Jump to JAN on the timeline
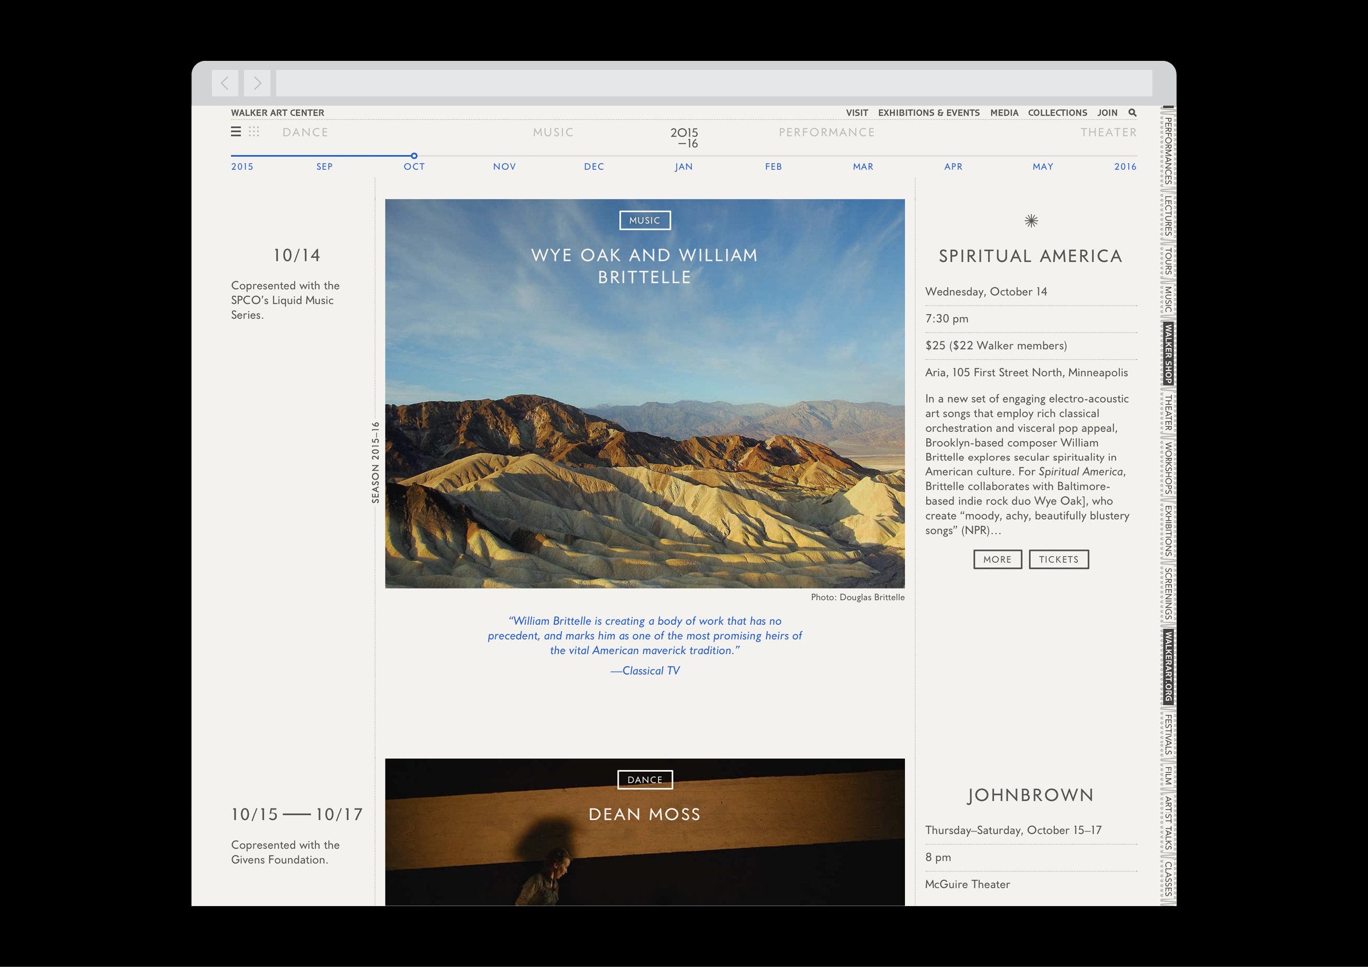The image size is (1368, 967). (x=683, y=167)
